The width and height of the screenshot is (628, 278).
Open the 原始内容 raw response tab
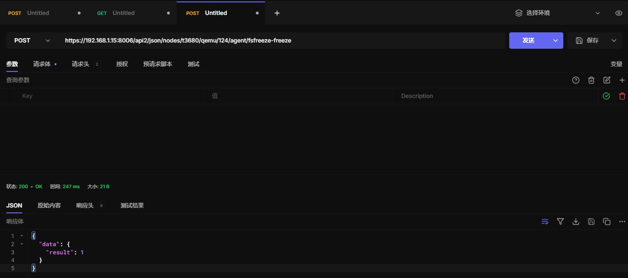pos(49,206)
